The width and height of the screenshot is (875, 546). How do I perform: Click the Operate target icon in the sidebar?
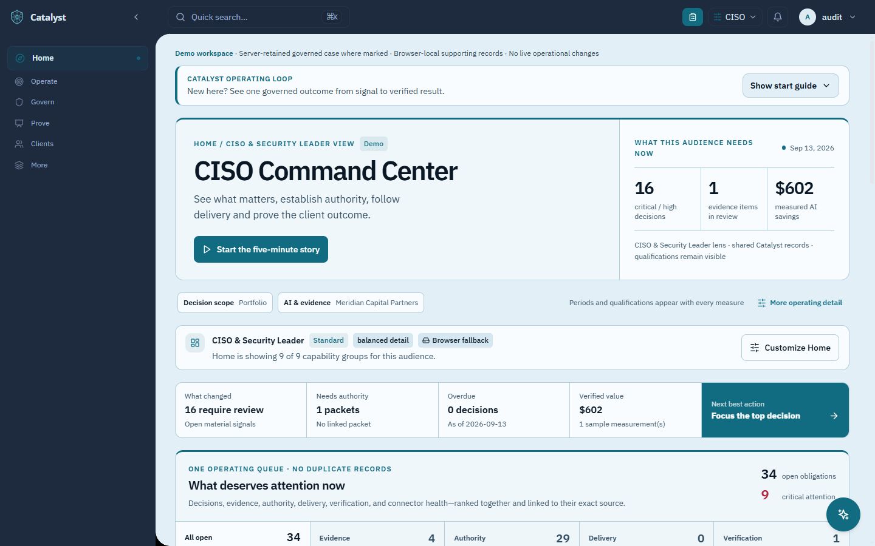click(19, 81)
